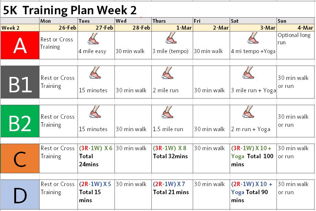Click the shoe icon in row B2 Tuesday
This screenshot has height=211, width=316.
point(95,112)
